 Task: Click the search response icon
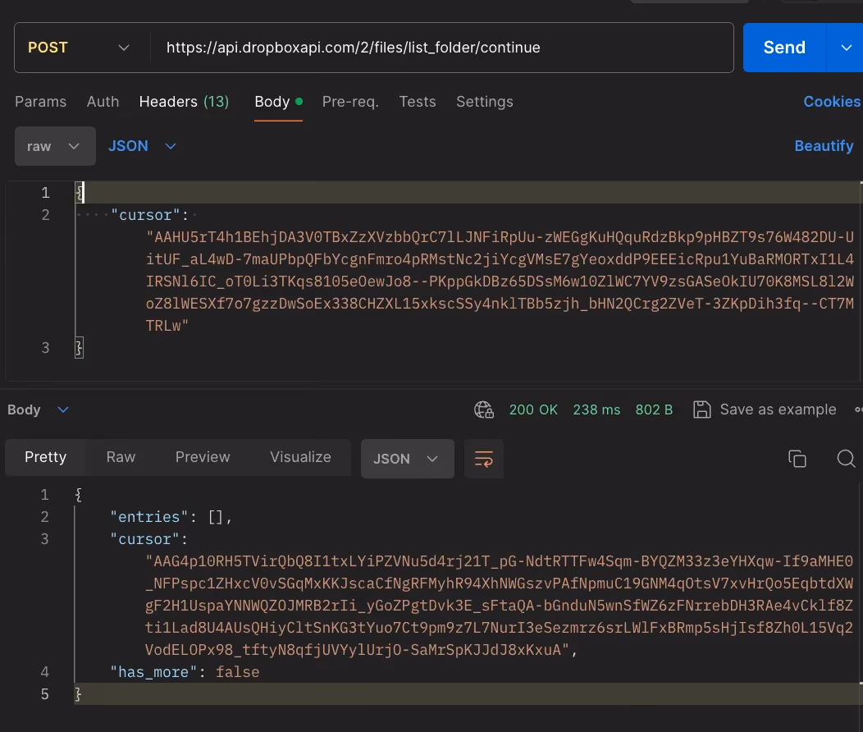click(846, 459)
